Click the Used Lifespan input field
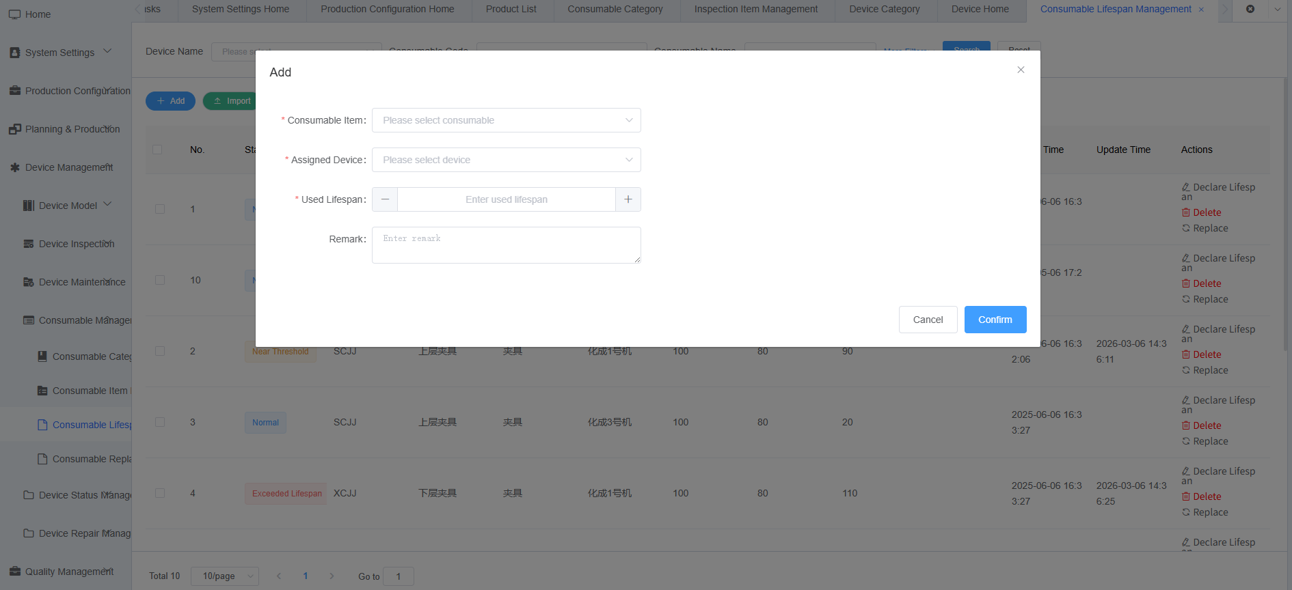1292x590 pixels. [507, 199]
